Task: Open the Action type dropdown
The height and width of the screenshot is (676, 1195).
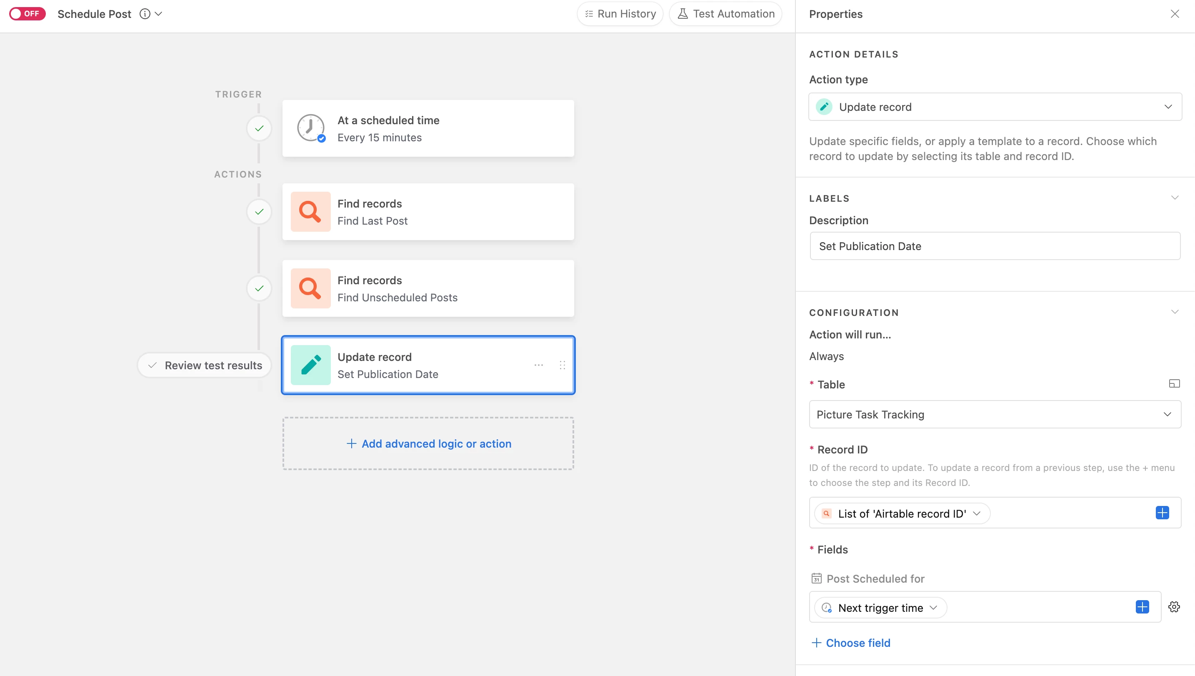Action: (995, 107)
